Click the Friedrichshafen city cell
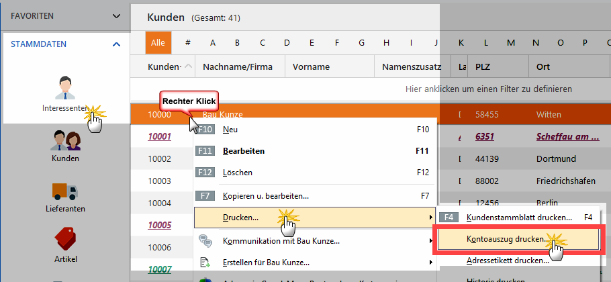This screenshot has width=611, height=282. 566,181
